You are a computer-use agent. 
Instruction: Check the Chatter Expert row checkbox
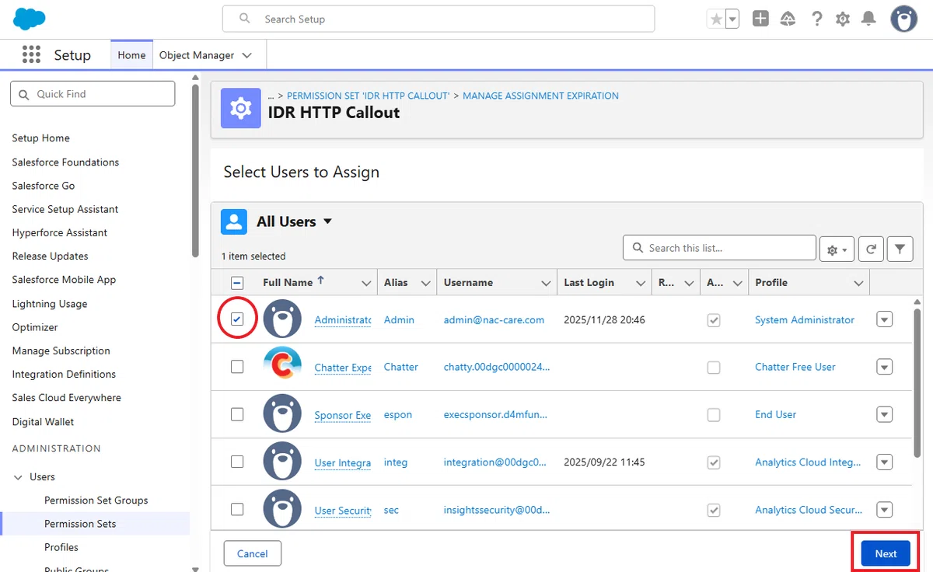pos(237,367)
